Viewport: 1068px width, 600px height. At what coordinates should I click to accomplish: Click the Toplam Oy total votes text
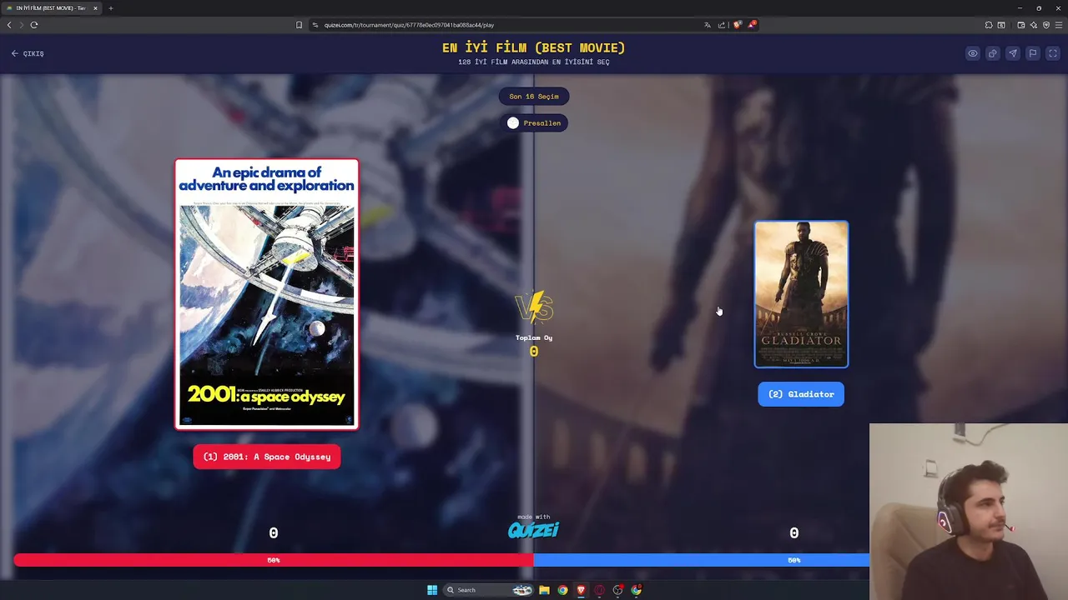click(x=534, y=337)
